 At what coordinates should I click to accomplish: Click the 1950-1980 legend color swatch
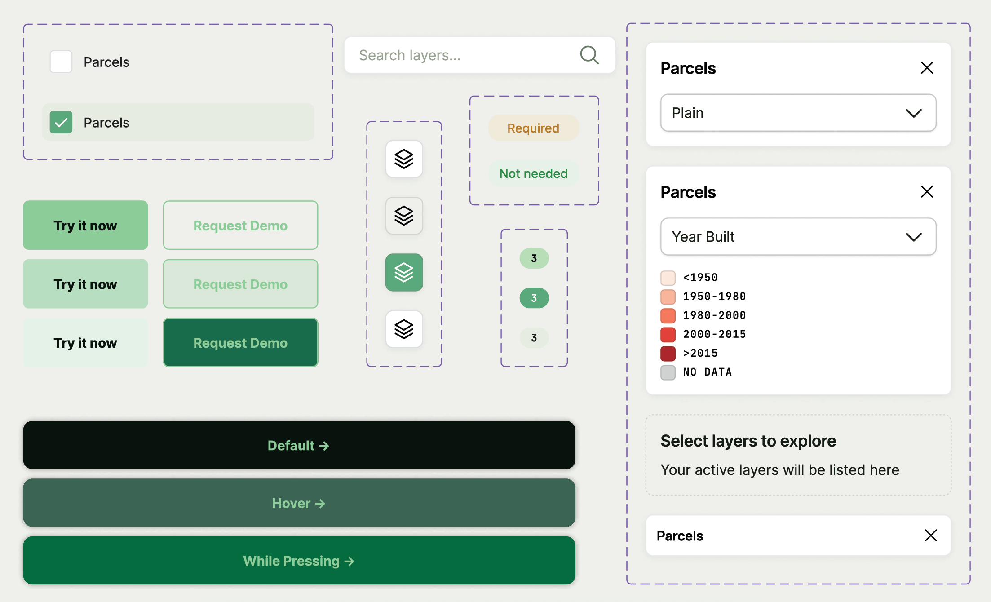(x=668, y=297)
